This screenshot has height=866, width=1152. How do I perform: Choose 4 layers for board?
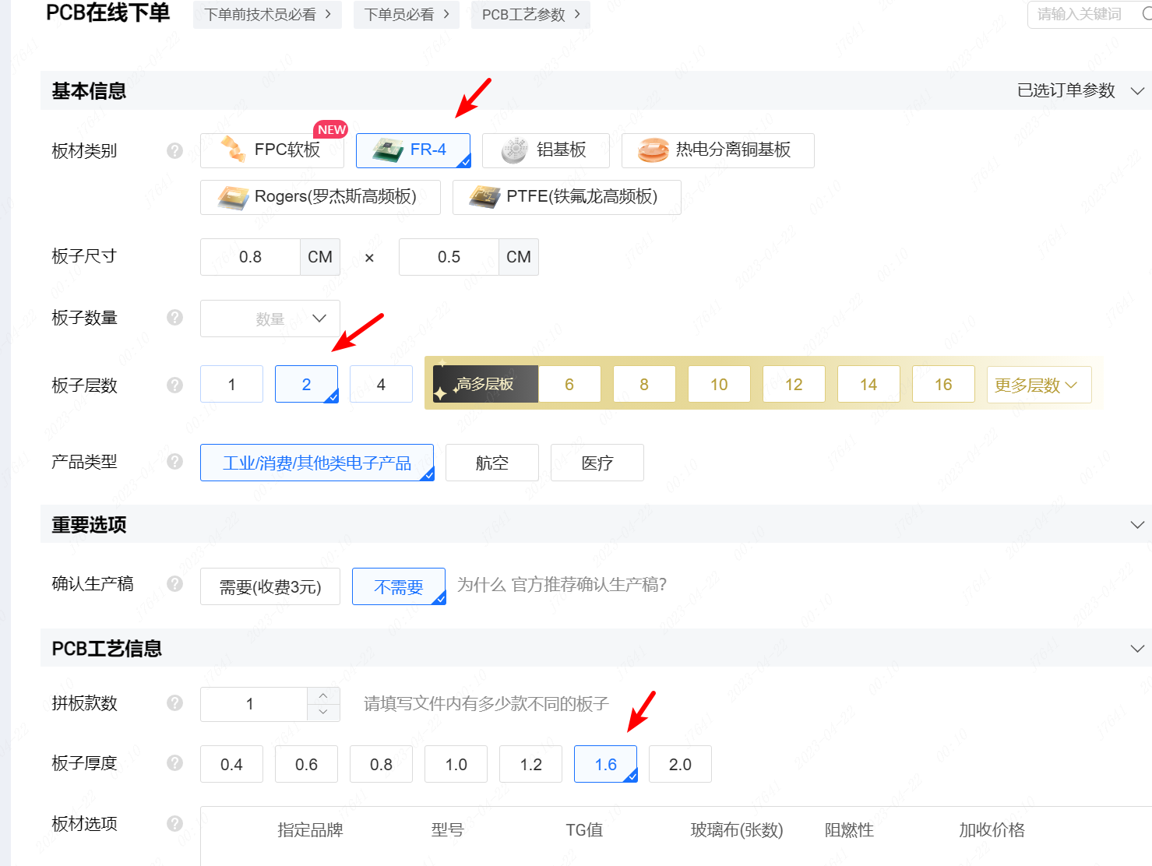point(381,385)
